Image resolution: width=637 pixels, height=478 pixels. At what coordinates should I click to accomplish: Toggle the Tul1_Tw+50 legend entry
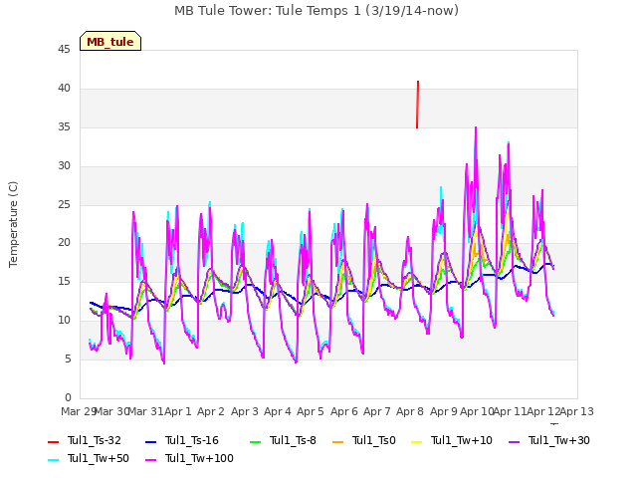pyautogui.click(x=89, y=458)
